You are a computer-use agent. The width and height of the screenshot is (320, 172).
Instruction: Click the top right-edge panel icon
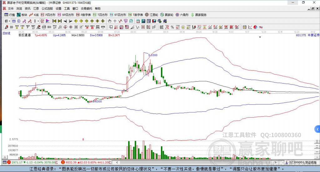(x=317, y=141)
